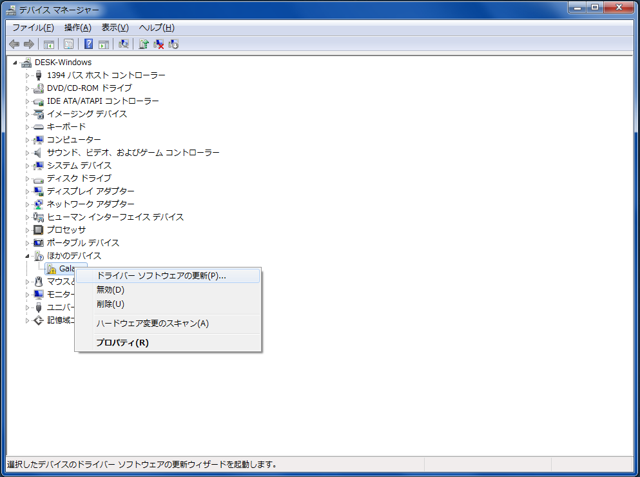Choose 削除(U) in the context menu
Viewport: 640px width, 477px height.
tap(168, 304)
